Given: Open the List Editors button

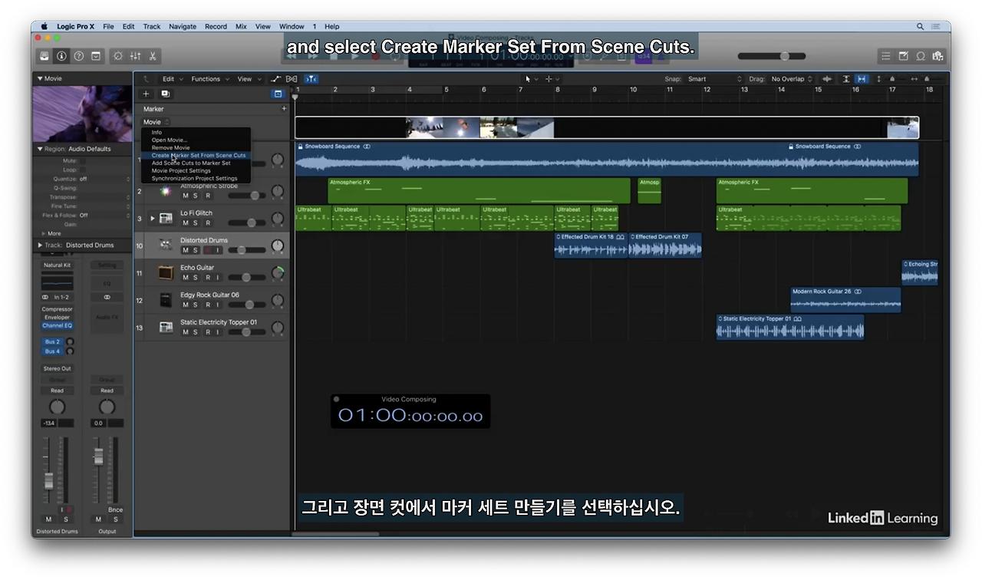Looking at the screenshot, I should [886, 56].
